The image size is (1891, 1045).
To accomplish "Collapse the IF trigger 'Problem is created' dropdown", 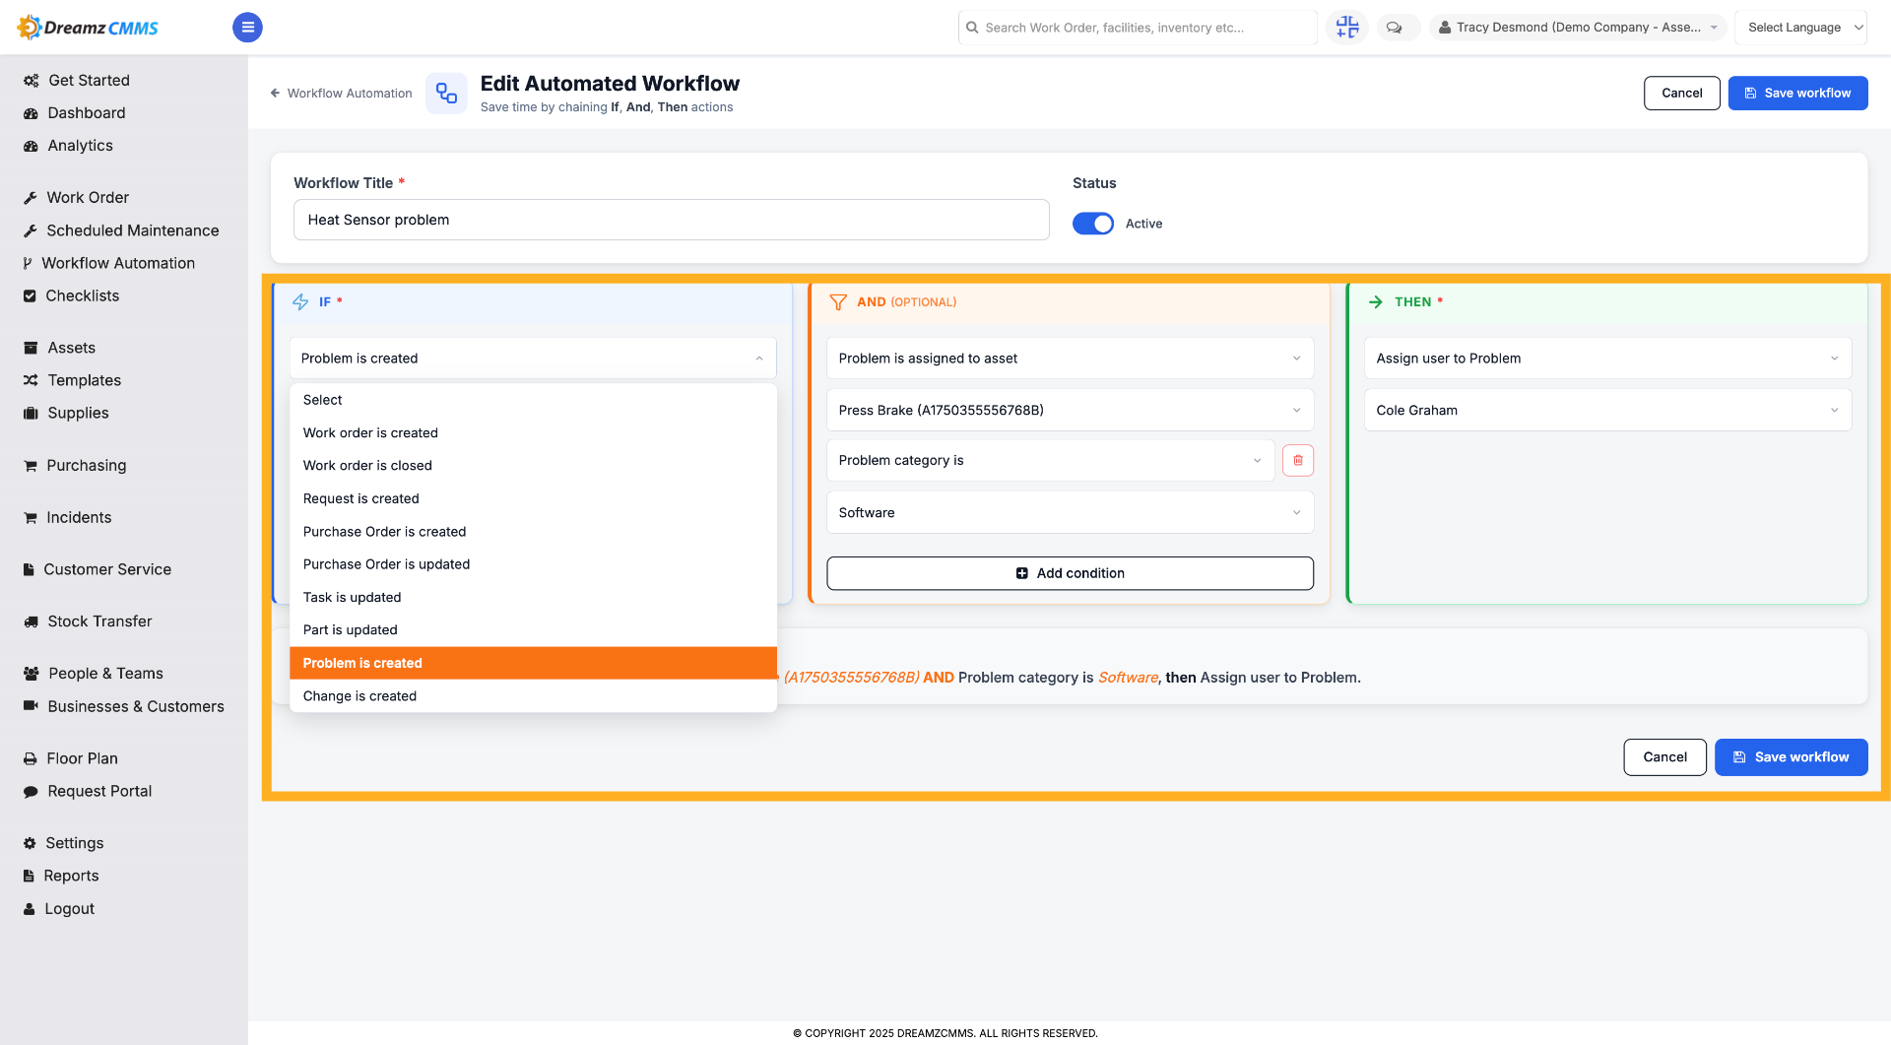I will pos(533,359).
